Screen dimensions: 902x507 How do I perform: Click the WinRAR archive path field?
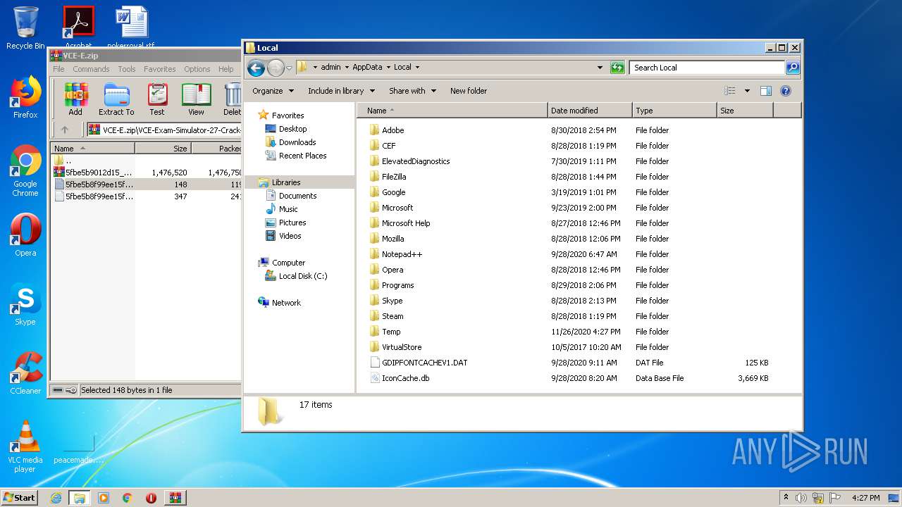(x=164, y=130)
